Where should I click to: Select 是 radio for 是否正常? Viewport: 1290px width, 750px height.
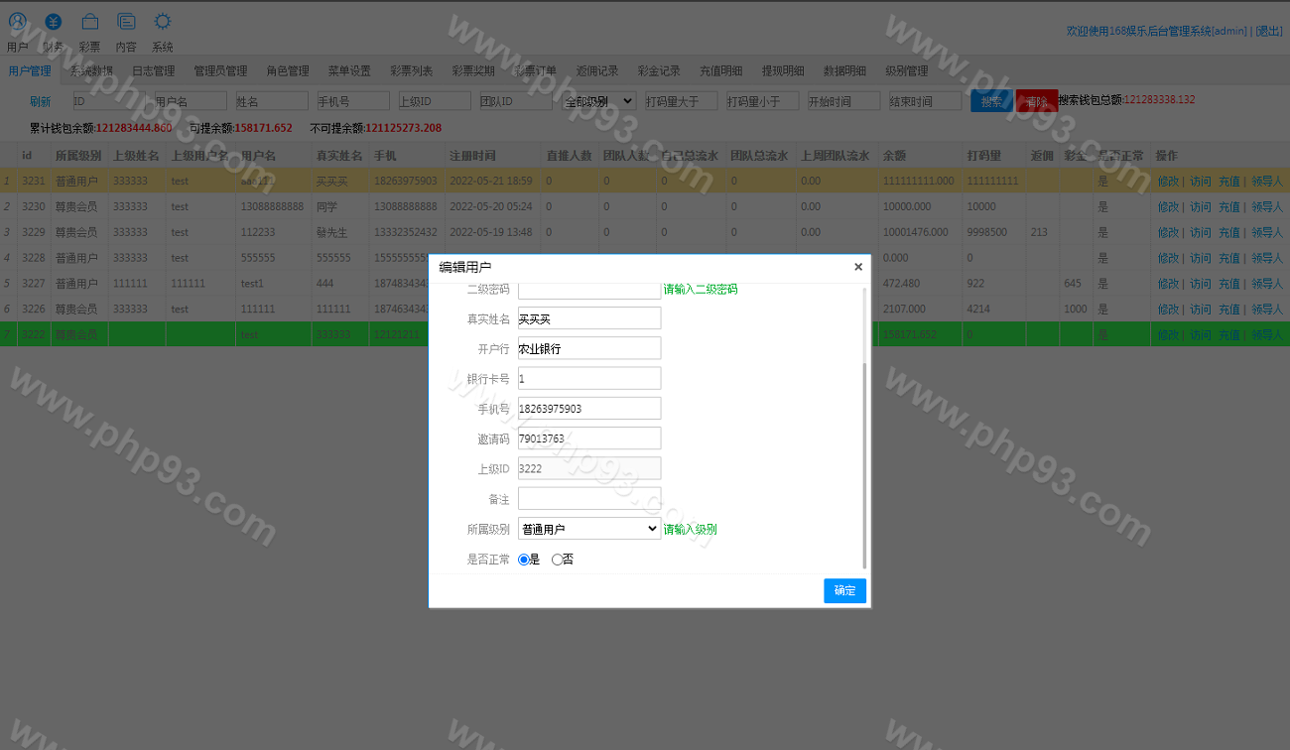click(524, 560)
